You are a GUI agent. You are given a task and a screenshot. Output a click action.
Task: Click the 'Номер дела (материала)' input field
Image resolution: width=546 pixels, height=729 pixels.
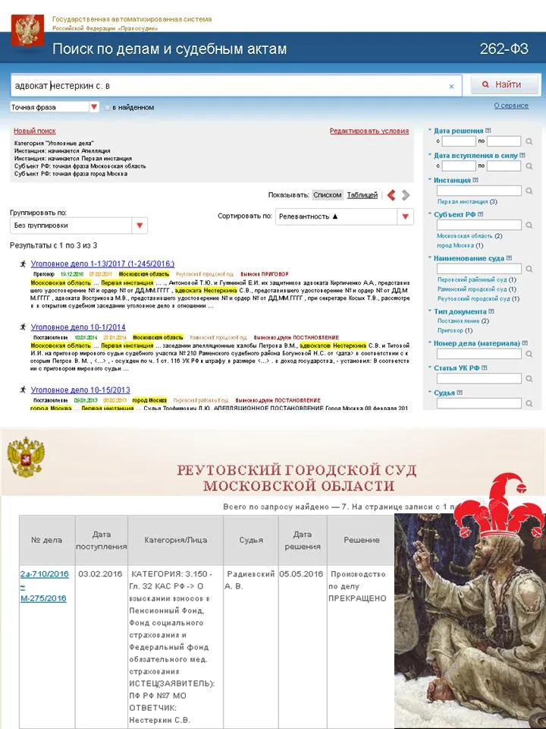(x=479, y=354)
